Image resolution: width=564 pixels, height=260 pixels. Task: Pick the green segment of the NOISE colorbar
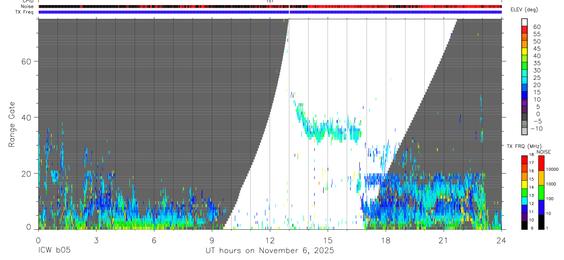541,193
